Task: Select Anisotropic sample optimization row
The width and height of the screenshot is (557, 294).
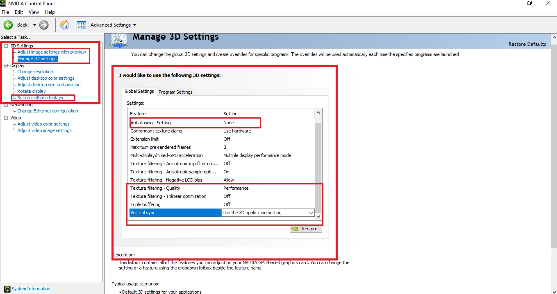Action: tap(221, 172)
